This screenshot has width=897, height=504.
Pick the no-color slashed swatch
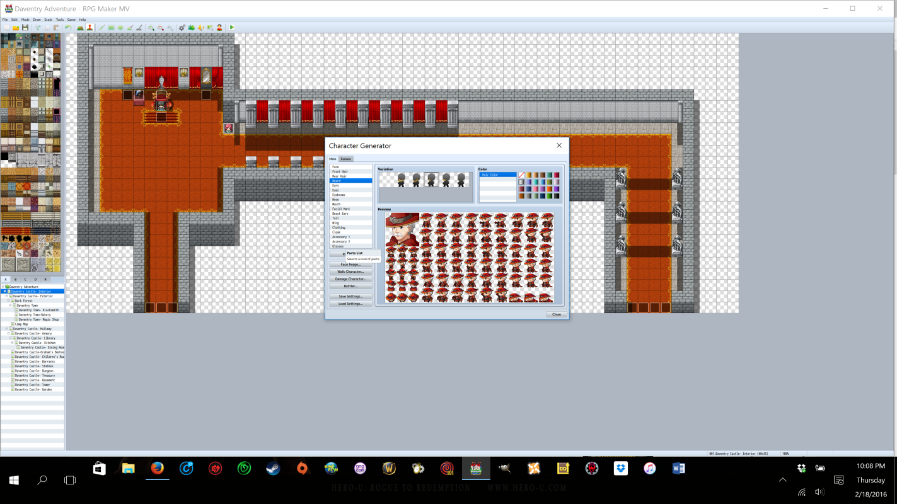(x=521, y=175)
